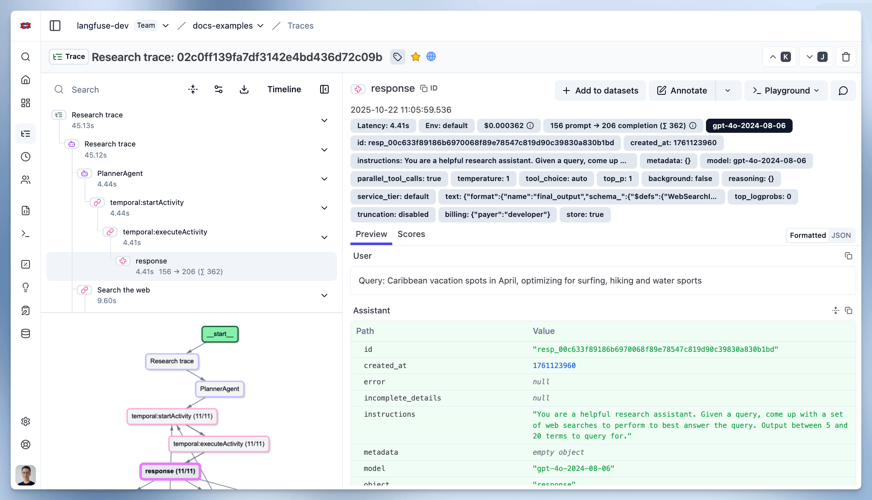Viewport: 872px width, 500px height.
Task: Open the Dashboards panel from the sidebar
Action: pyautogui.click(x=26, y=103)
